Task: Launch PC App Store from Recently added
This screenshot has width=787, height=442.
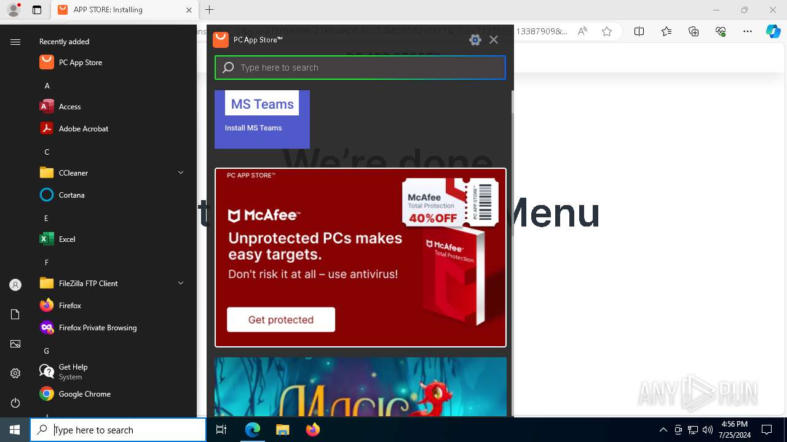Action: [x=111, y=62]
